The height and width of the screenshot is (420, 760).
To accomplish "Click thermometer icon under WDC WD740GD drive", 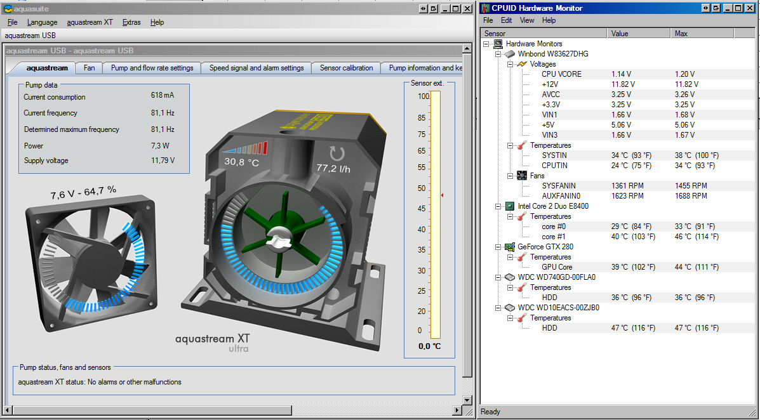I will point(522,287).
